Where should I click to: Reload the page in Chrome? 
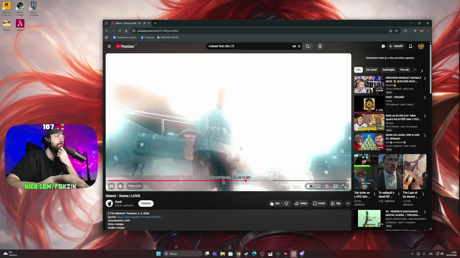[120, 31]
